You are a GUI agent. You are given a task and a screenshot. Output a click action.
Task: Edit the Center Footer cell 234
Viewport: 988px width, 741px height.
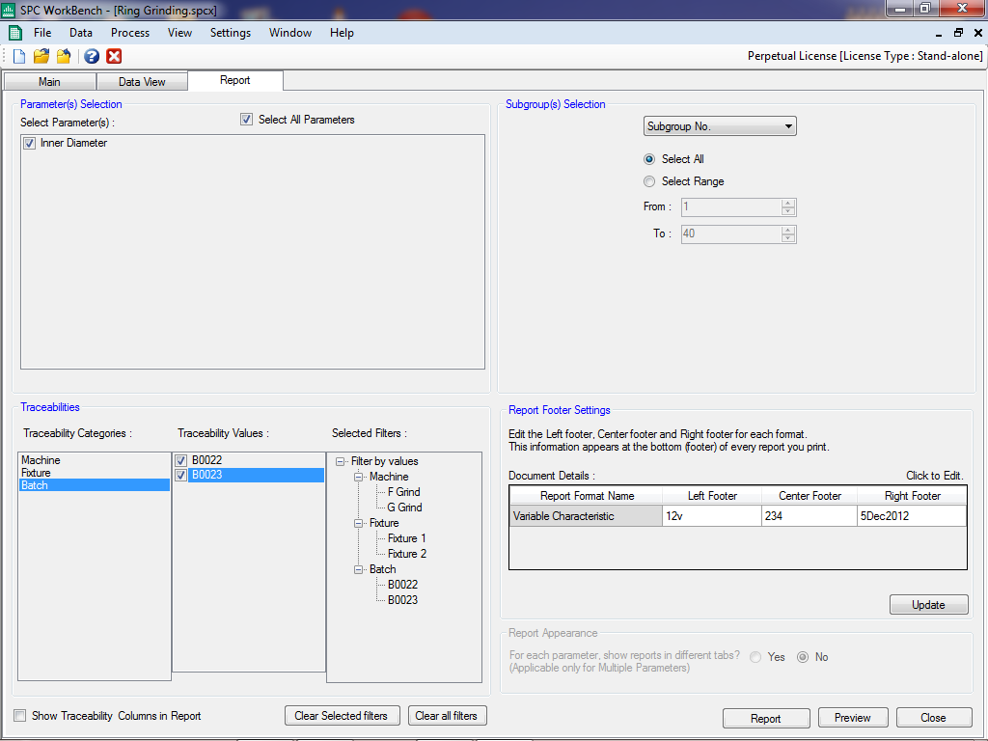point(810,516)
